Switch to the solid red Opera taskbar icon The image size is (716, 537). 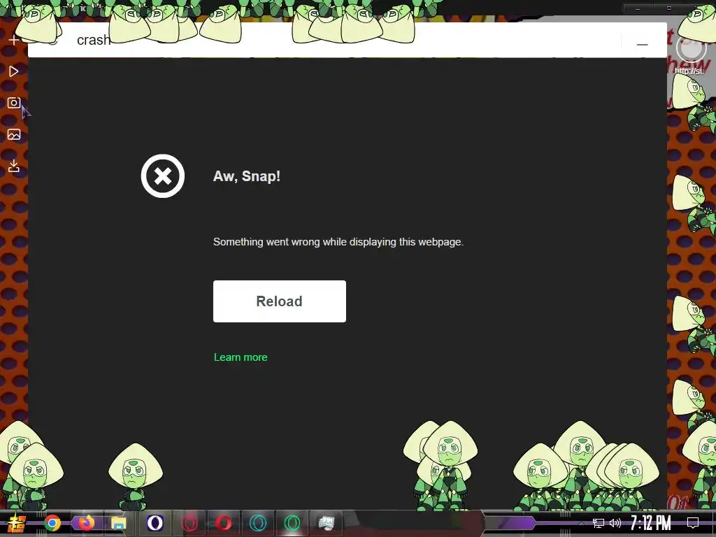pos(224,523)
